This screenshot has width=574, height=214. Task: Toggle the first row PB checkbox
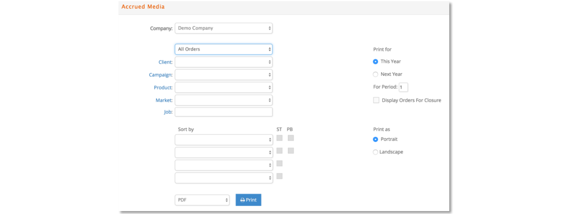(x=291, y=138)
